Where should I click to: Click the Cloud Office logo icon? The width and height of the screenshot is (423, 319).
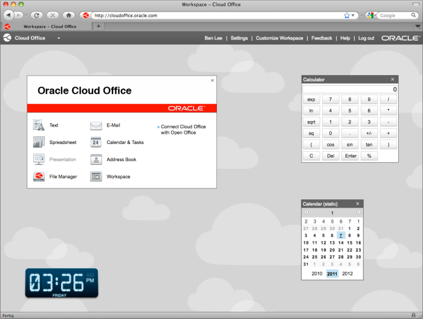coord(7,38)
